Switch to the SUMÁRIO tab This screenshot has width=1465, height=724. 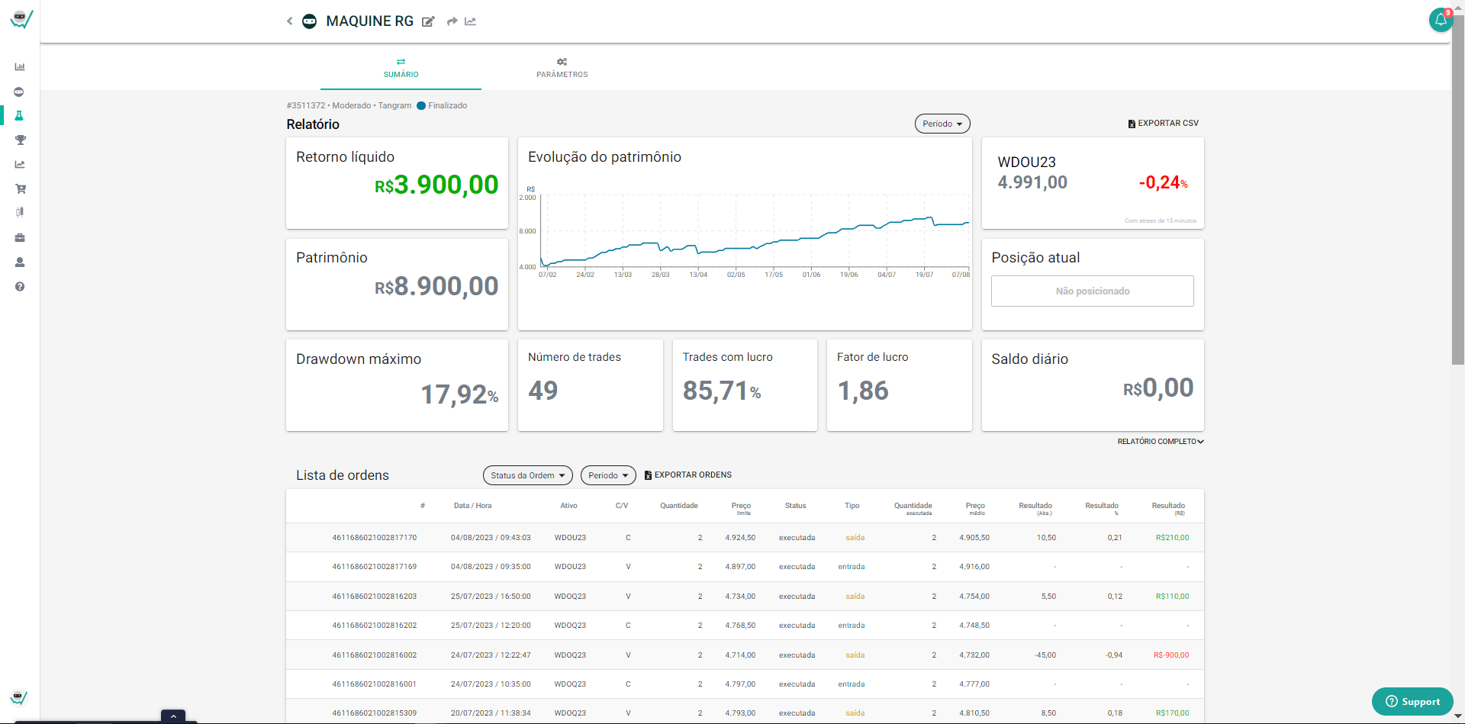[x=401, y=68]
